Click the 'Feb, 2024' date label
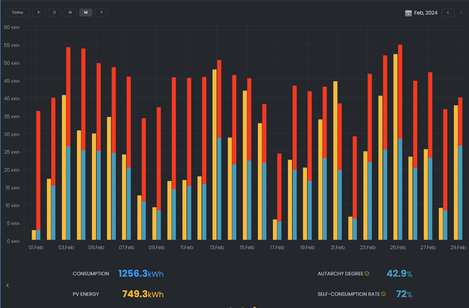Viewport: 469px width, 308px height. click(x=426, y=13)
